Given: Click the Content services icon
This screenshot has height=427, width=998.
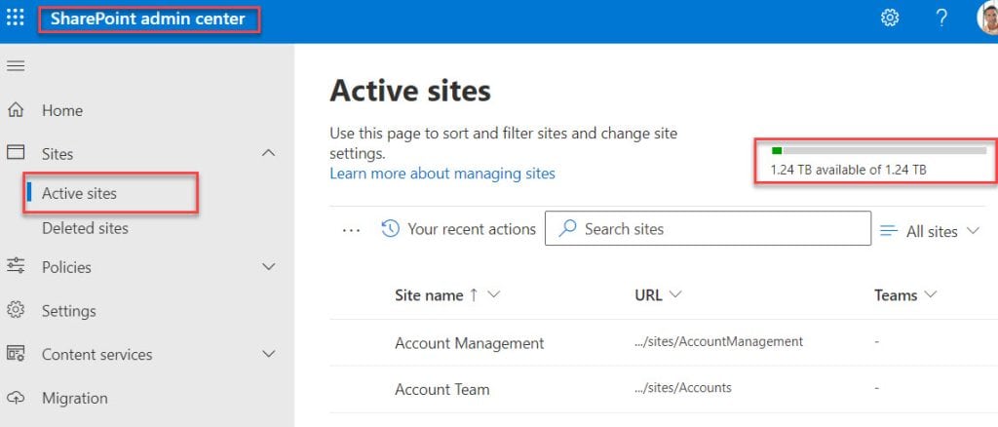Looking at the screenshot, I should coord(16,354).
